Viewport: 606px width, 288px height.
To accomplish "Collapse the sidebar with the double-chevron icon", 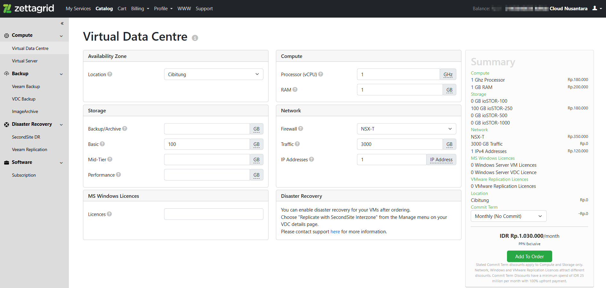I will [62, 23].
